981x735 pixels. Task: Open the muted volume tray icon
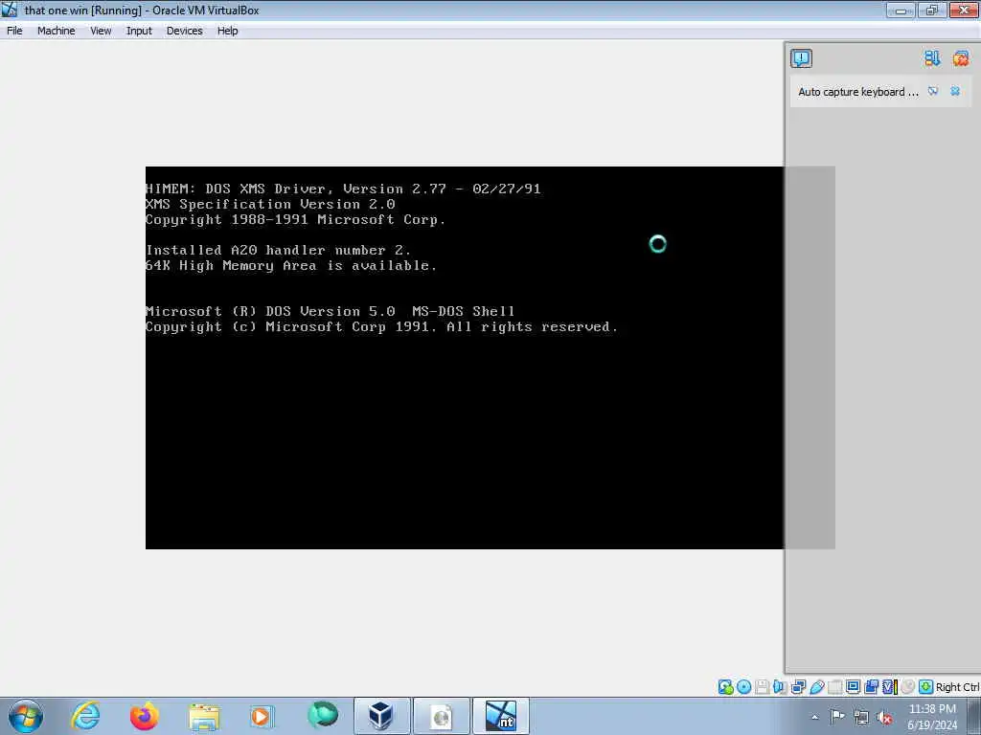click(x=884, y=717)
